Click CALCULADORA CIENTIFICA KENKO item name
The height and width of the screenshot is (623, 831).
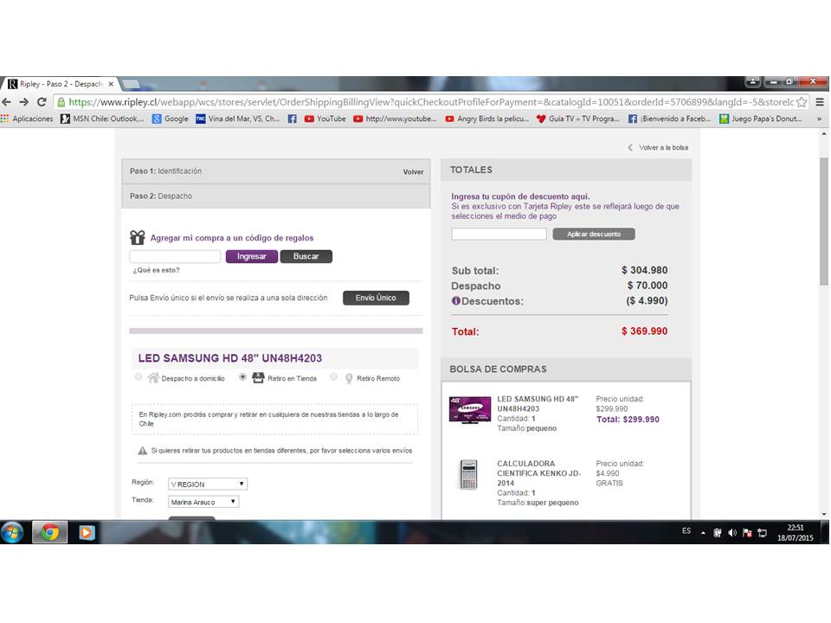click(539, 473)
